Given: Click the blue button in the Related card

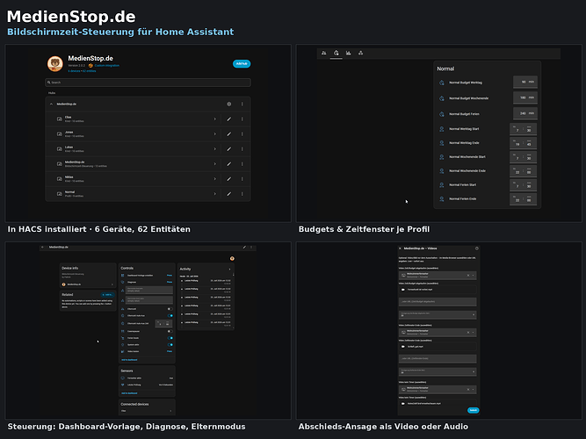Looking at the screenshot, I should (108, 295).
